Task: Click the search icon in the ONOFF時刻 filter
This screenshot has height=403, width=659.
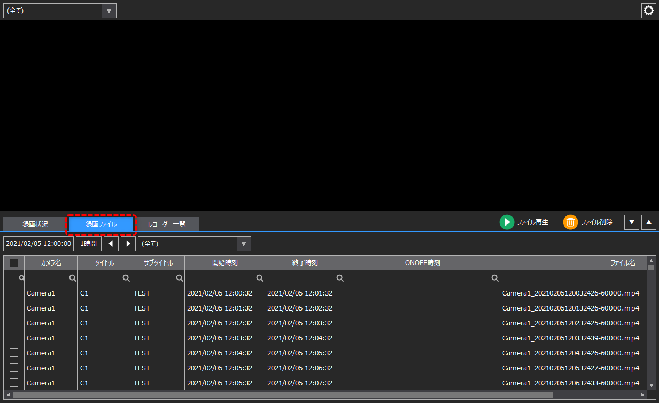Action: [495, 277]
